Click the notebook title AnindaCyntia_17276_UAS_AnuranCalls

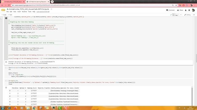(x=29, y=9)
